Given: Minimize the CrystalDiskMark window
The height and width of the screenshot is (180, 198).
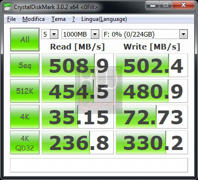Looking at the screenshot, I should 153,5.
